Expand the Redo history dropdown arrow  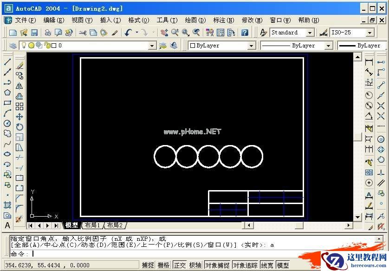point(153,33)
